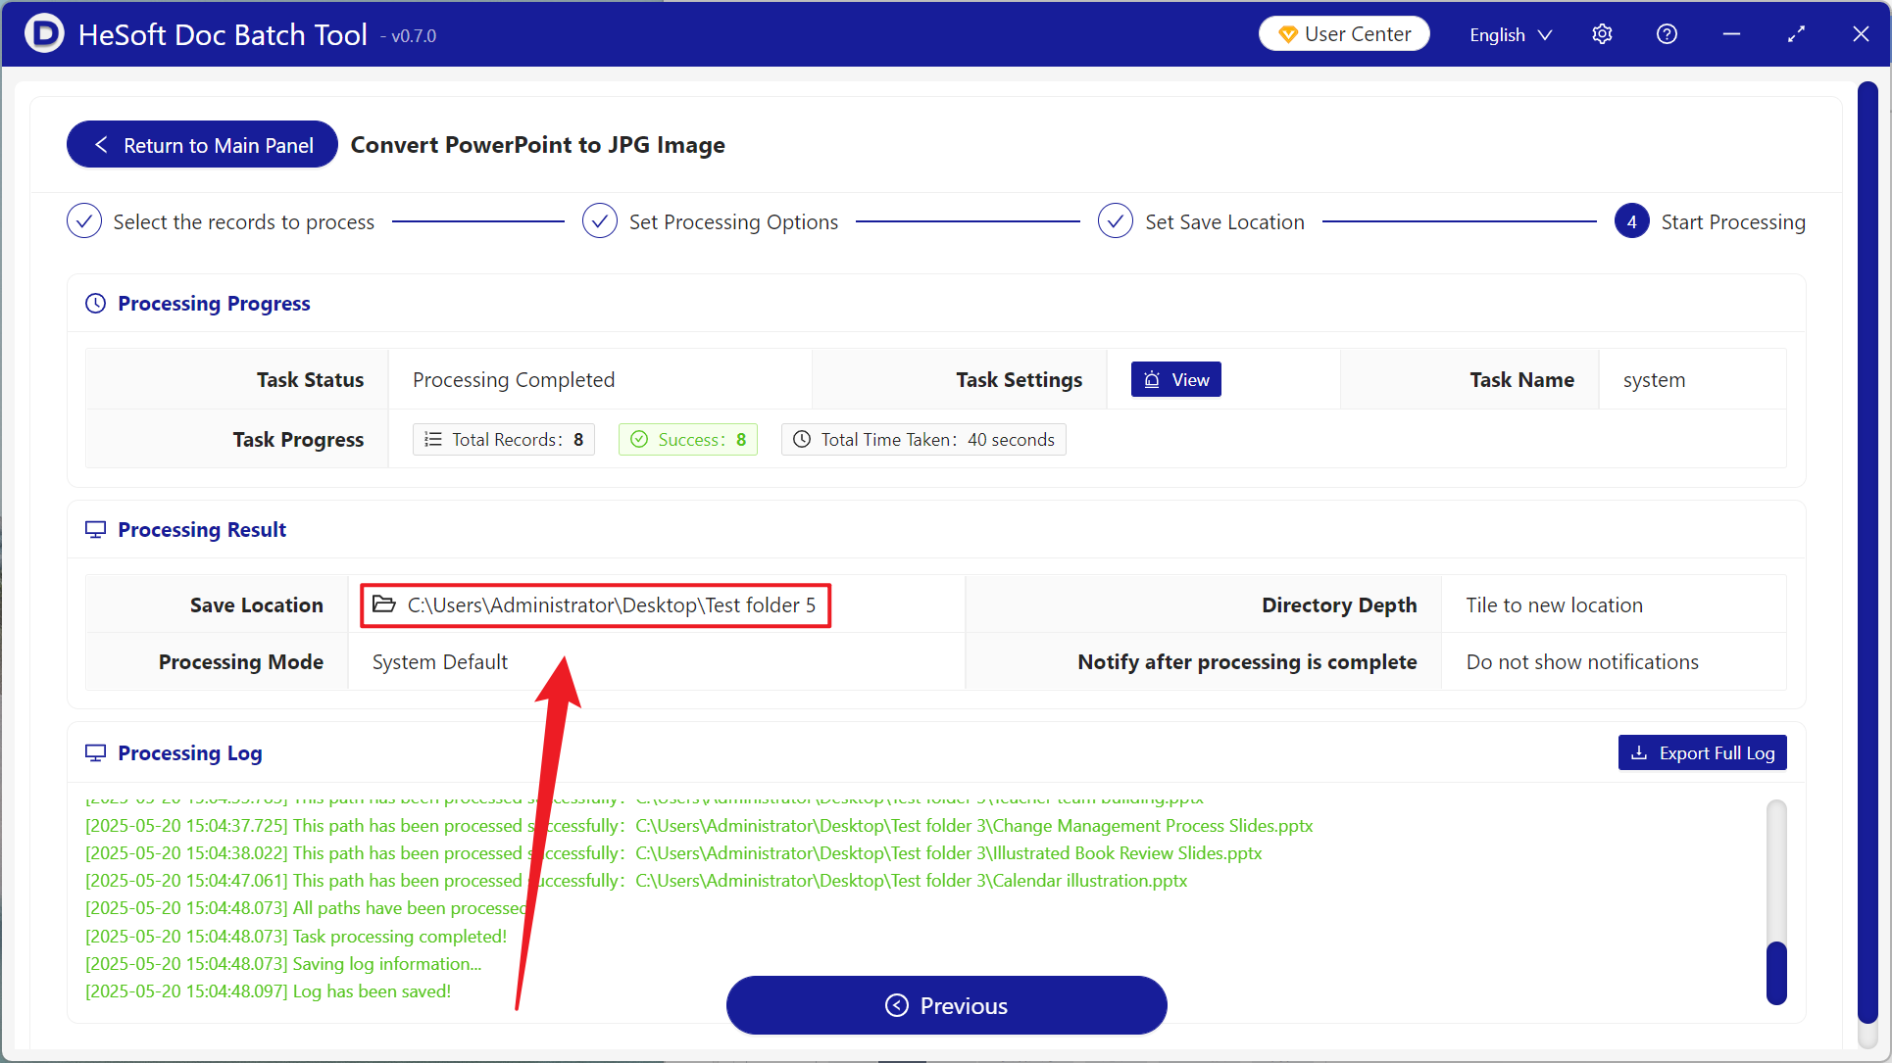
Task: Open help with the question mark icon
Action: pyautogui.click(x=1667, y=34)
